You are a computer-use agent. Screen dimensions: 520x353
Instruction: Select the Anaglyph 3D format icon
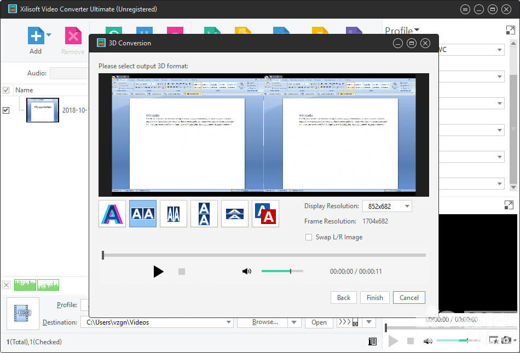(x=112, y=214)
